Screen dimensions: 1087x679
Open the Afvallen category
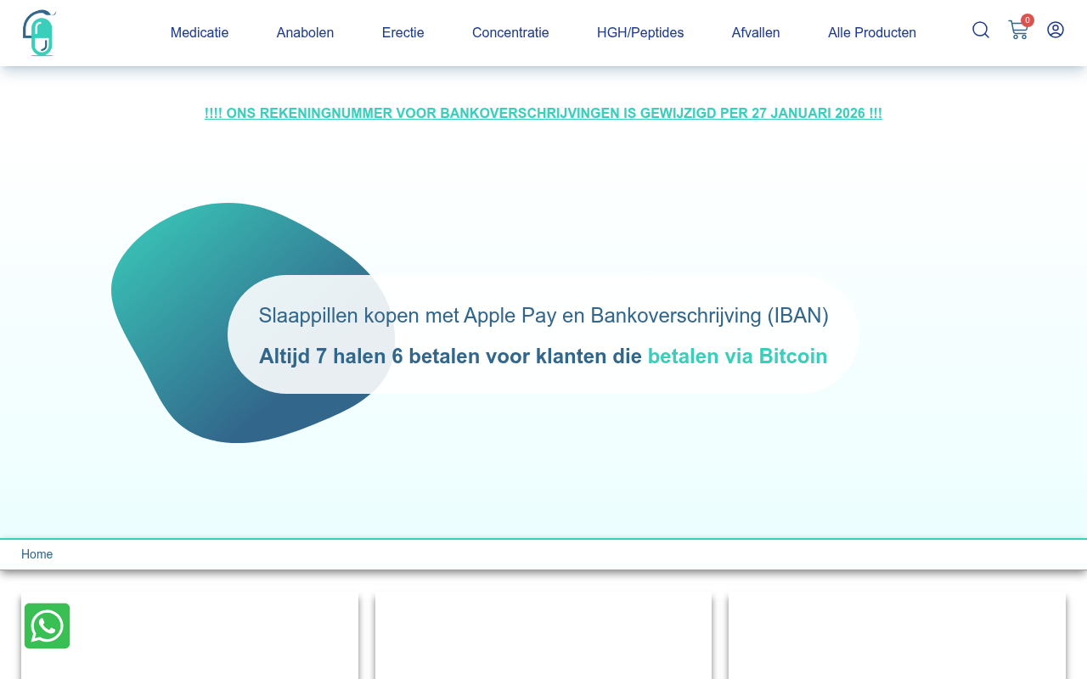tap(756, 33)
